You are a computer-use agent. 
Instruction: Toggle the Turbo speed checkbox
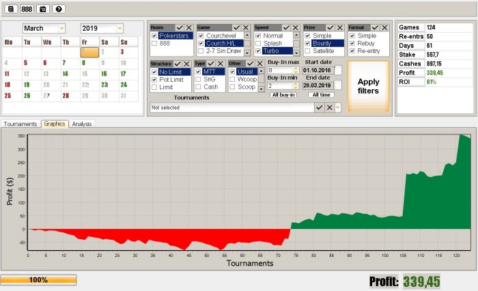(258, 51)
